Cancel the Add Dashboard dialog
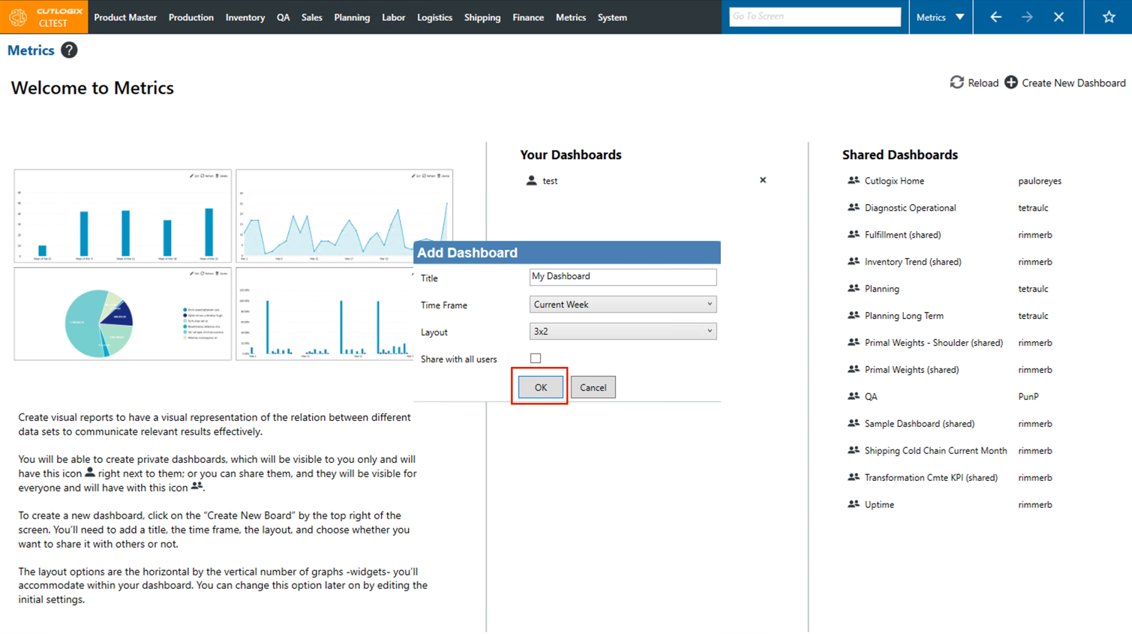 pyautogui.click(x=593, y=388)
